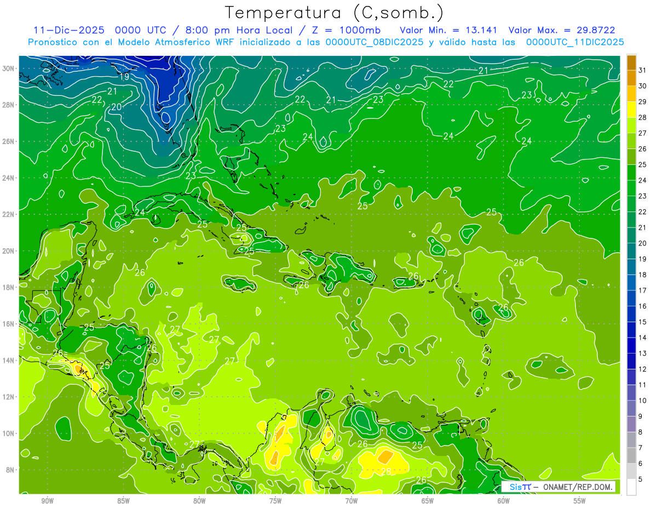Image resolution: width=657 pixels, height=508 pixels.
Task: Click the legend scale value 13
Action: coord(643,353)
